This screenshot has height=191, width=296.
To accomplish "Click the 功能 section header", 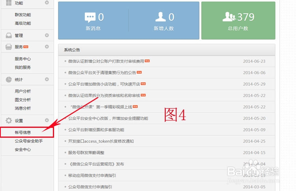I will coord(27,3).
